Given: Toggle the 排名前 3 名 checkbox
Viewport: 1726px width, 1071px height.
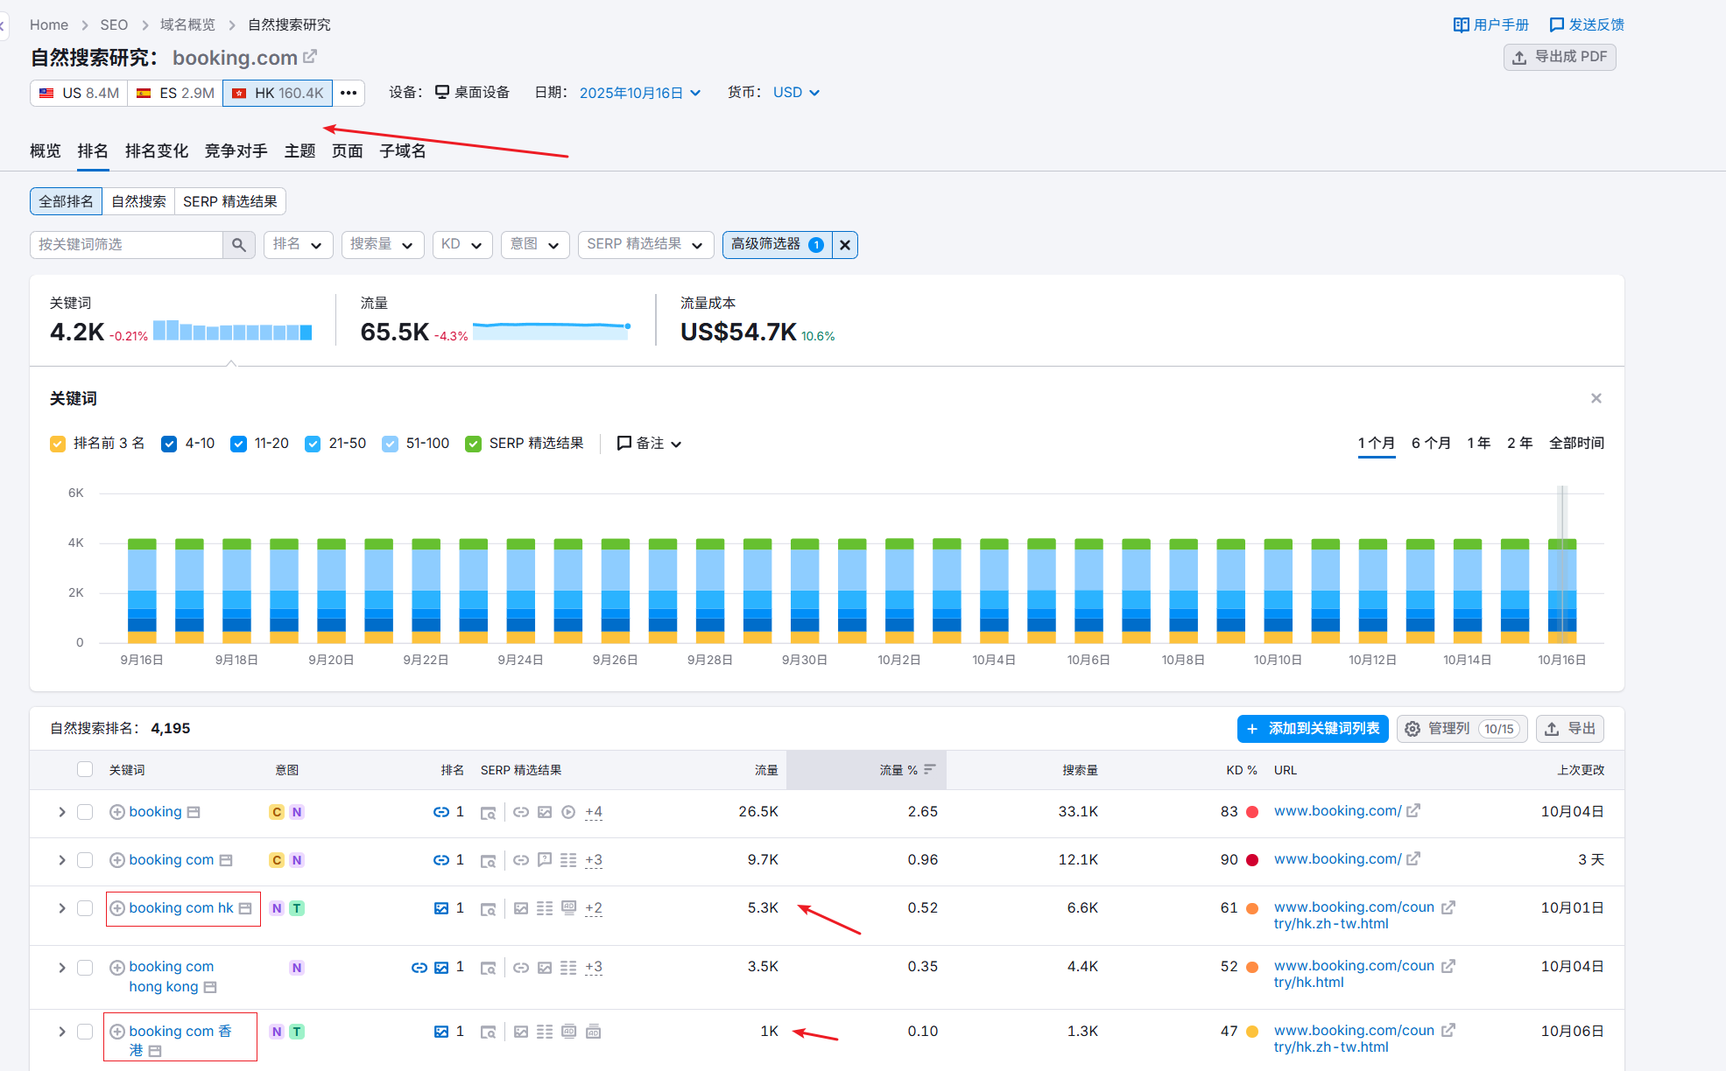Looking at the screenshot, I should pos(58,444).
